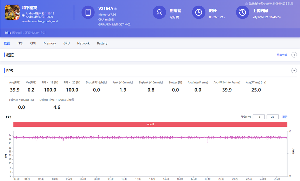Click the export all link
The height and width of the screenshot is (181, 300).
(x=282, y=55)
